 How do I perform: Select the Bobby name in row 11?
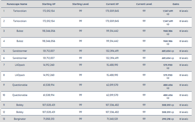click(x=20, y=105)
